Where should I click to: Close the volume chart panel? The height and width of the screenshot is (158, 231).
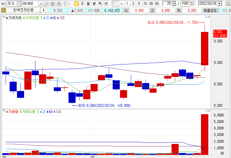pos(209,111)
